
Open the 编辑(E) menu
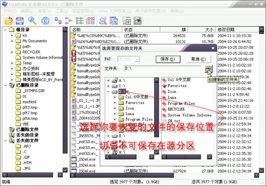[27, 11]
